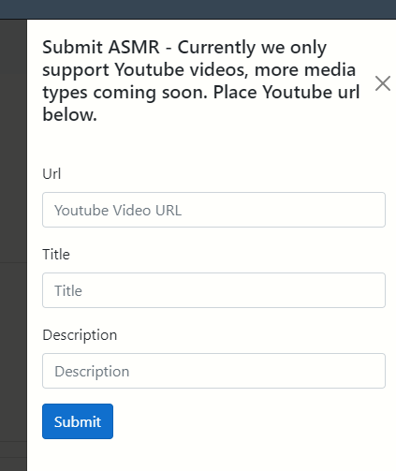This screenshot has height=471, width=396.
Task: Click the Url field label
Action: point(51,174)
